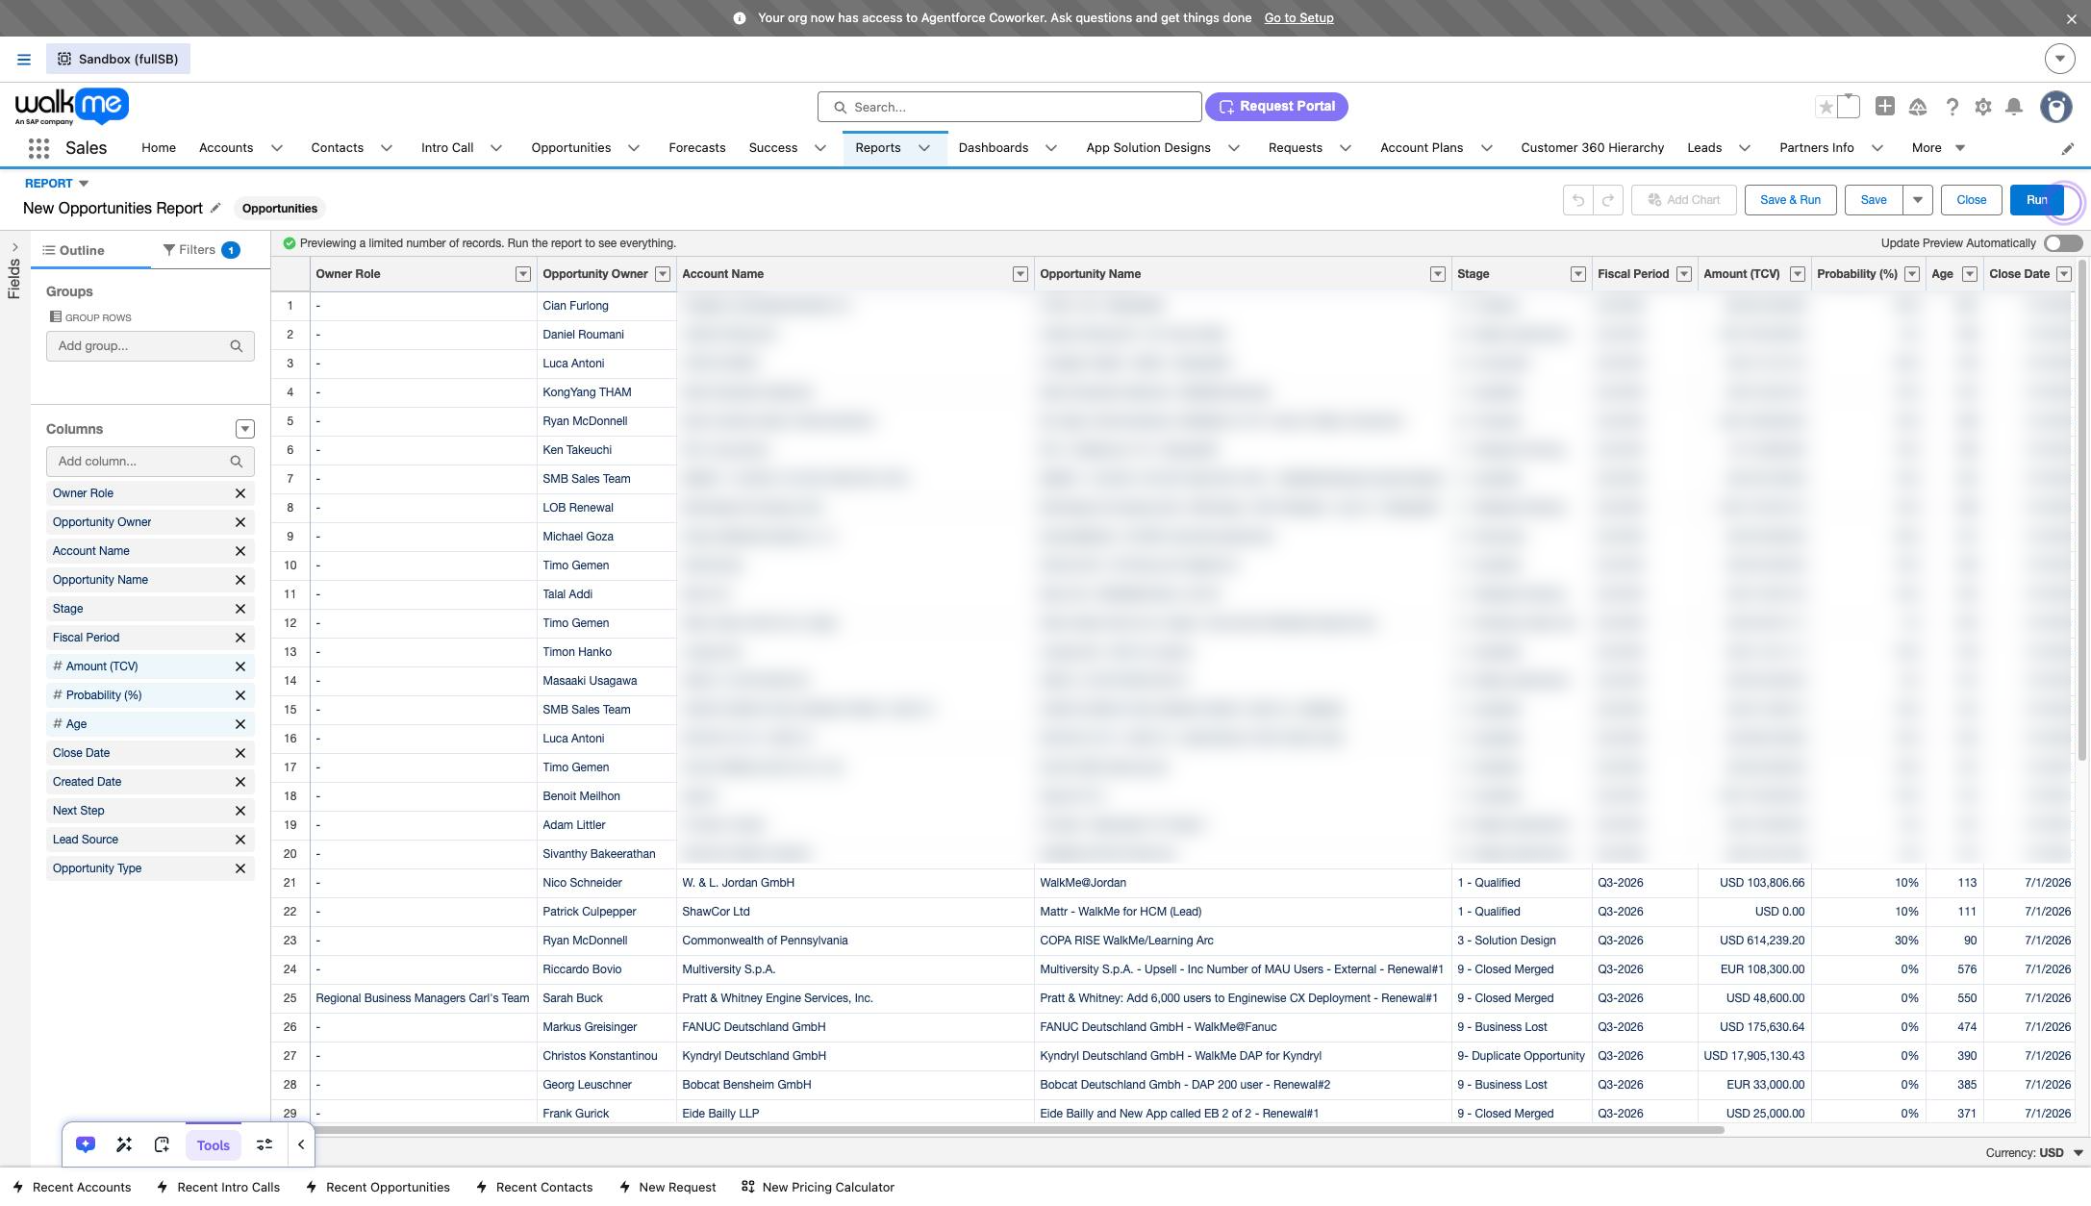This screenshot has height=1206, width=2091.
Task: Dismiss the Agentforce notification banner
Action: [x=2072, y=18]
